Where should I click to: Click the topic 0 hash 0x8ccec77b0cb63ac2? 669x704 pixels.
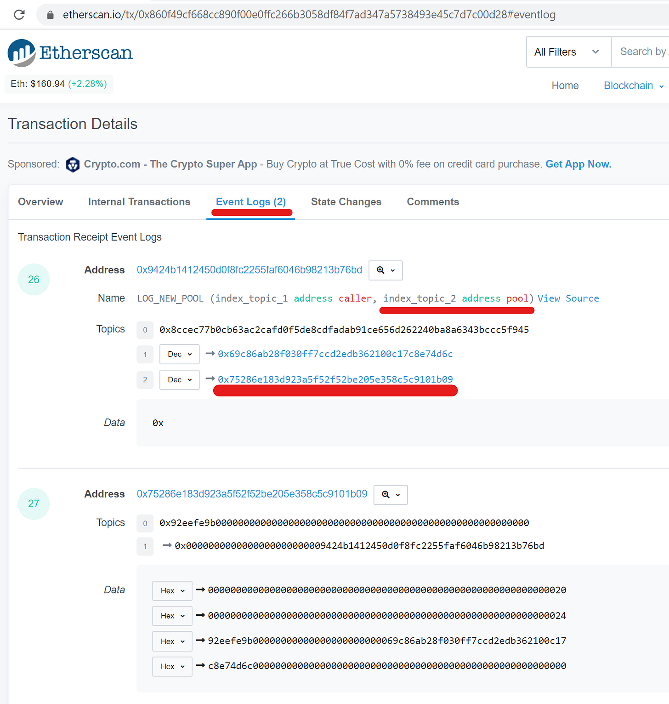pyautogui.click(x=344, y=330)
